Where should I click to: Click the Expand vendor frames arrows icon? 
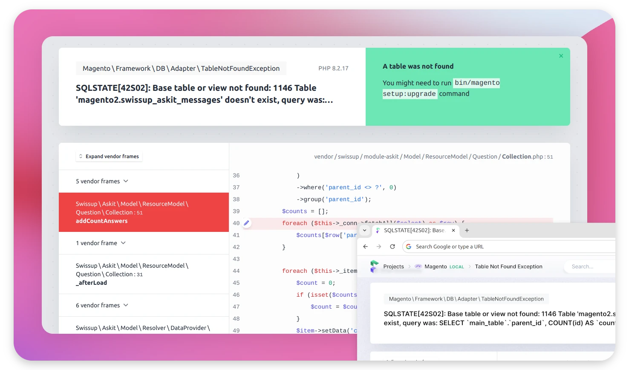[x=81, y=156]
